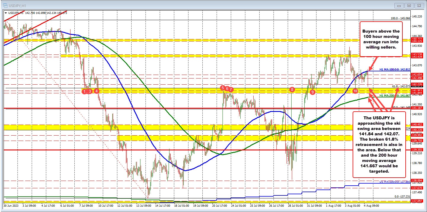Select the red numbered marker 9

[312, 92]
